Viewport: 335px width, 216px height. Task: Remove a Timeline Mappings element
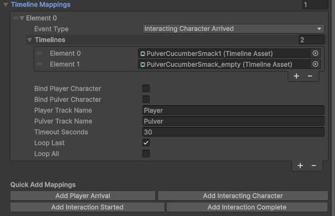coord(314,166)
